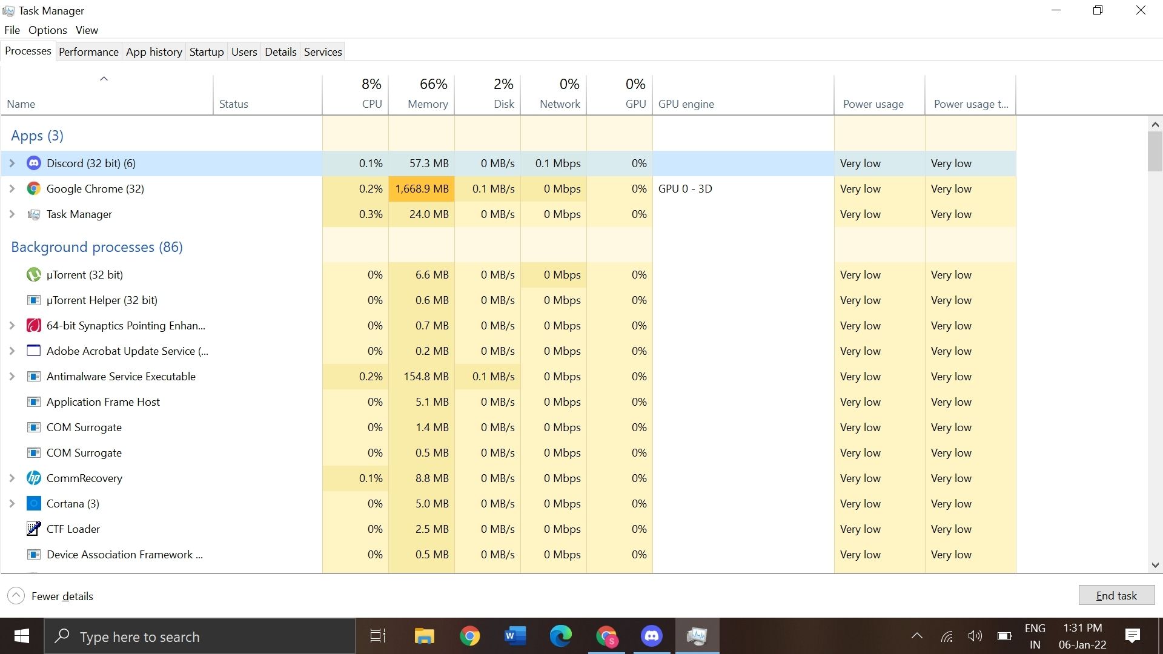
Task: Open File Explorer from the taskbar
Action: coord(424,636)
